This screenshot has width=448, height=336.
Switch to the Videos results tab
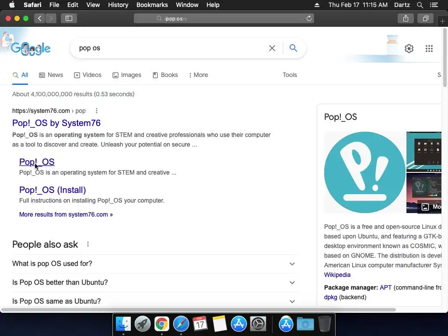pos(87,75)
